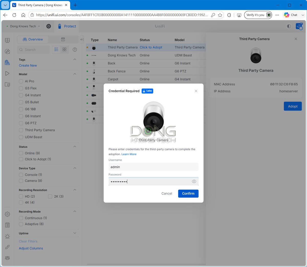The image size is (307, 267).
Task: Show password using the eye icon
Action: pyautogui.click(x=194, y=181)
